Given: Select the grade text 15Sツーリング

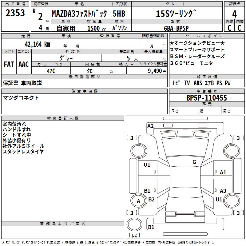Looking at the screenshot, I should (176, 14).
